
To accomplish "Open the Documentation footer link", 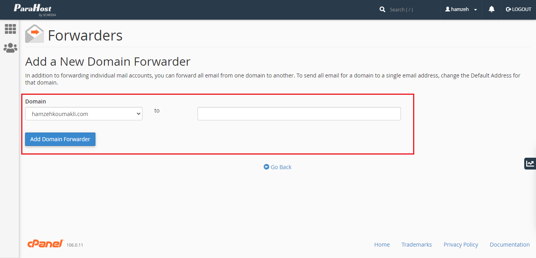I will point(509,245).
